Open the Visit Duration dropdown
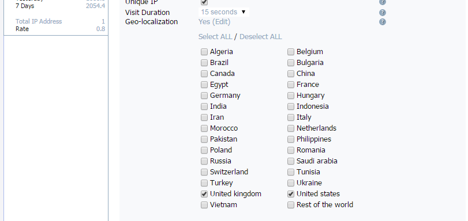Viewport: 468px width, 221px height. tap(223, 12)
